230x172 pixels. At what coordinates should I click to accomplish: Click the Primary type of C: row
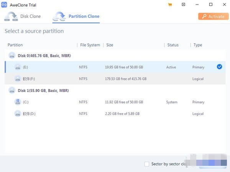[198, 102]
